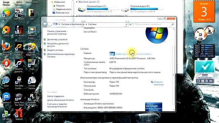
Task: Click scrollbar up arrow in System window
Action: click(x=173, y=29)
